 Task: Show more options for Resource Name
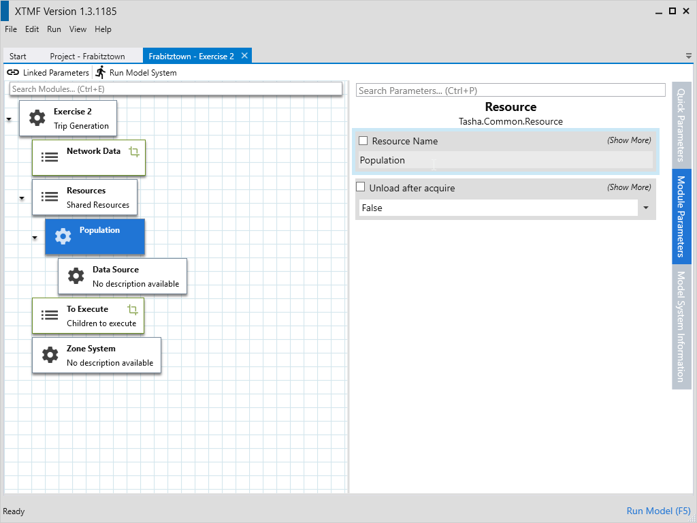click(629, 140)
